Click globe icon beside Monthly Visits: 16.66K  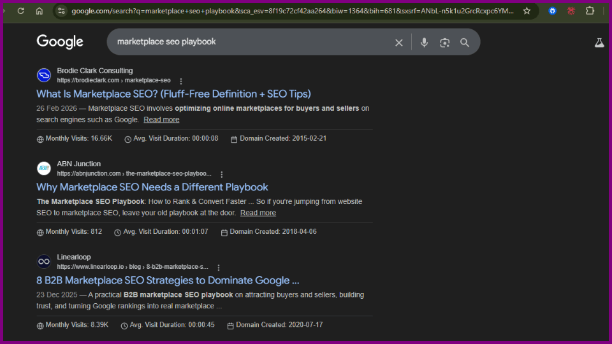(x=40, y=140)
